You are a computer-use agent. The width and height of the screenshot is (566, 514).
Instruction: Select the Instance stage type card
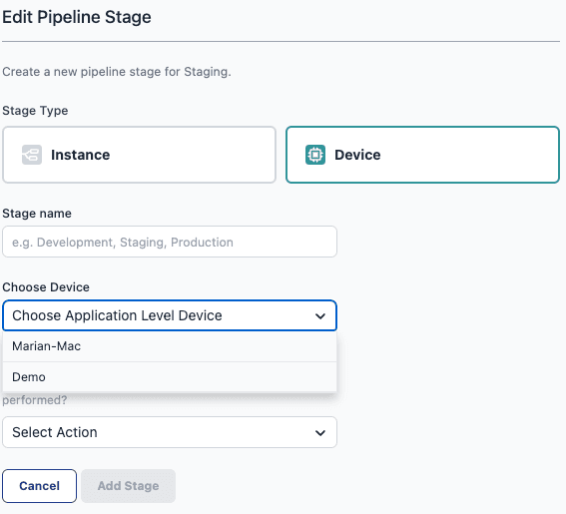pos(139,155)
